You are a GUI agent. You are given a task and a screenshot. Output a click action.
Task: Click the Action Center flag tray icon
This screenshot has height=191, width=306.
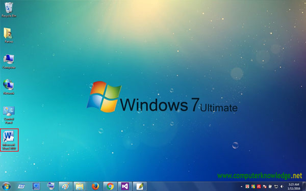[265, 186]
